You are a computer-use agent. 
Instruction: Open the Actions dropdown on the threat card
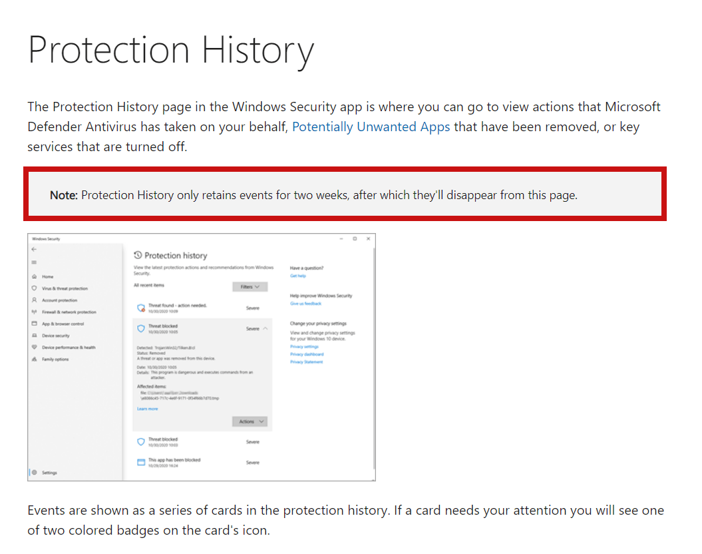[249, 421]
